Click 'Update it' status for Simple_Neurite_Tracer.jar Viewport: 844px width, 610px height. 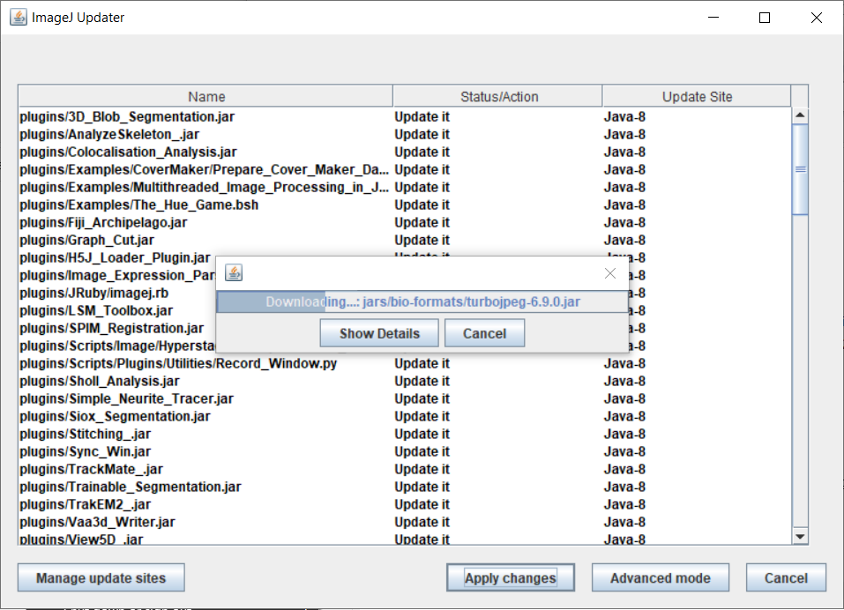point(422,399)
